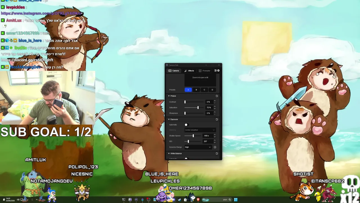The width and height of the screenshot is (360, 203).
Task: Select preset A
Action: pos(188,90)
